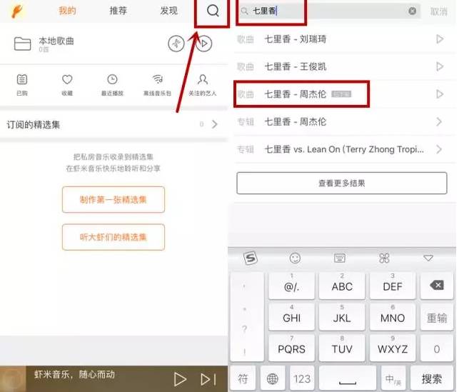Play all local songs

pos(203,44)
